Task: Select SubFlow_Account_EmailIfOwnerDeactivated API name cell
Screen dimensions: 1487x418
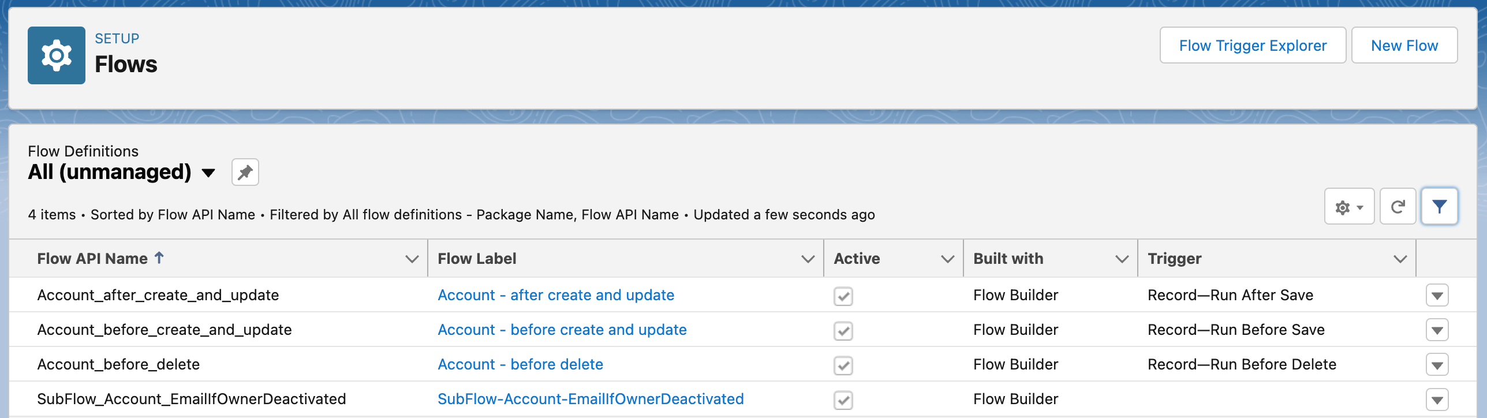Action: click(x=192, y=399)
